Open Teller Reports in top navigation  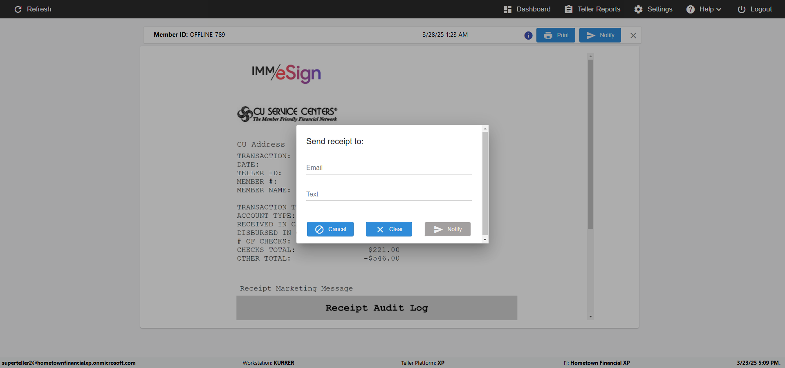click(x=592, y=9)
